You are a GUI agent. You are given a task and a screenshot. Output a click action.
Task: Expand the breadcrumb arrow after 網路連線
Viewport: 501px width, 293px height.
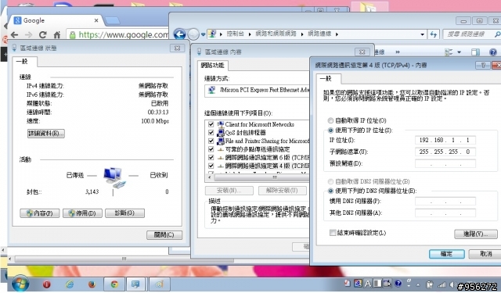pyautogui.click(x=337, y=34)
